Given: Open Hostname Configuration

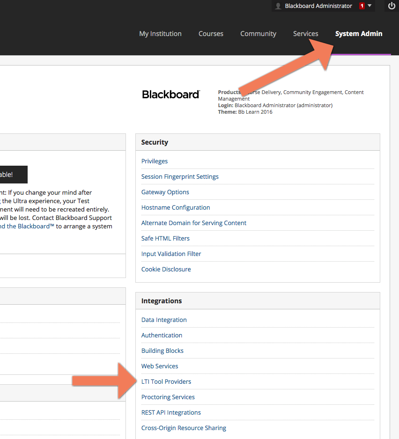Looking at the screenshot, I should 176,207.
